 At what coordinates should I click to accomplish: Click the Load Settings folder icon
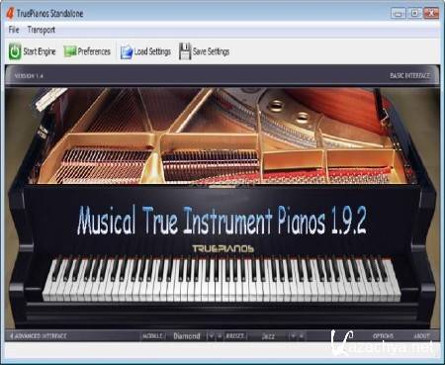click(x=127, y=52)
